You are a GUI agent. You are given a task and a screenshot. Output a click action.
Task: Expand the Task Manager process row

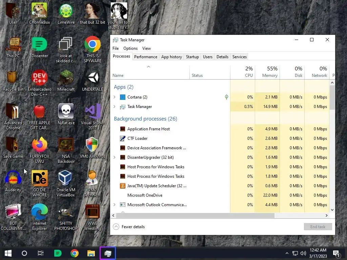click(x=115, y=107)
